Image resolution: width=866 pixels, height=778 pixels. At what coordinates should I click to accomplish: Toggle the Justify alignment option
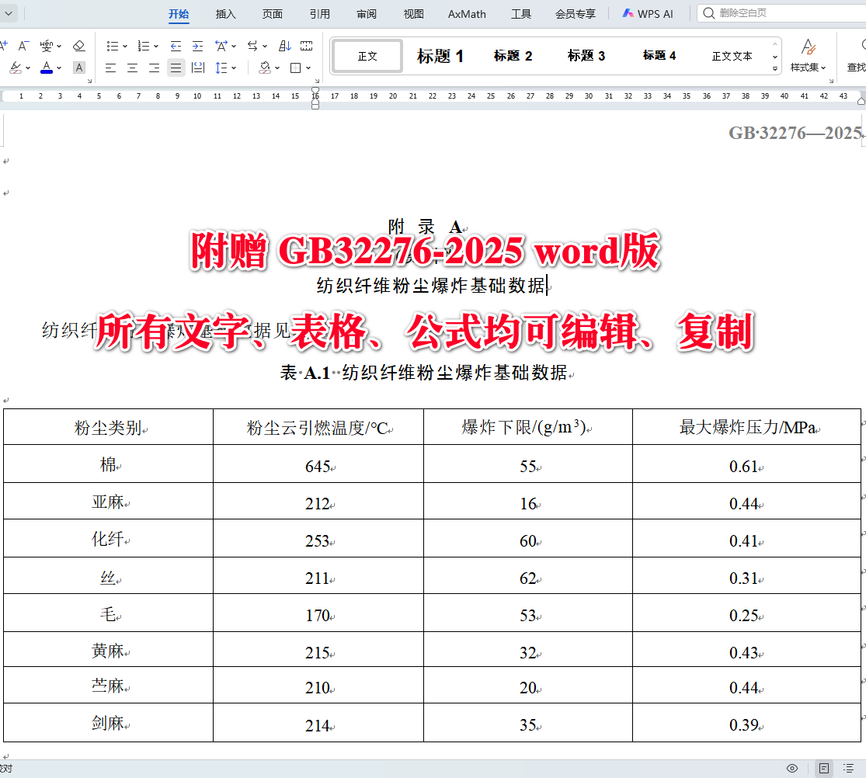pos(176,68)
